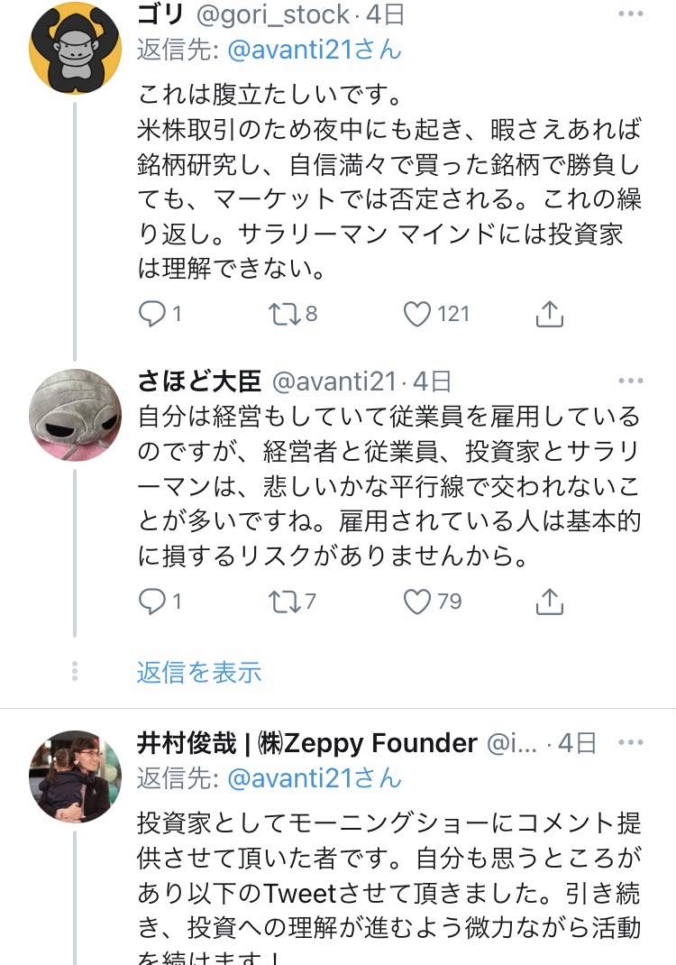
Task: Like the さほど大臣 tweet with 79 likes
Action: click(416, 602)
